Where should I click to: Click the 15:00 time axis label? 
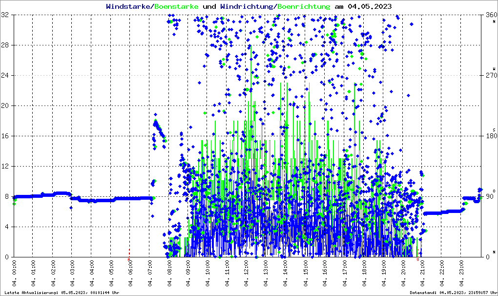[x=306, y=274]
